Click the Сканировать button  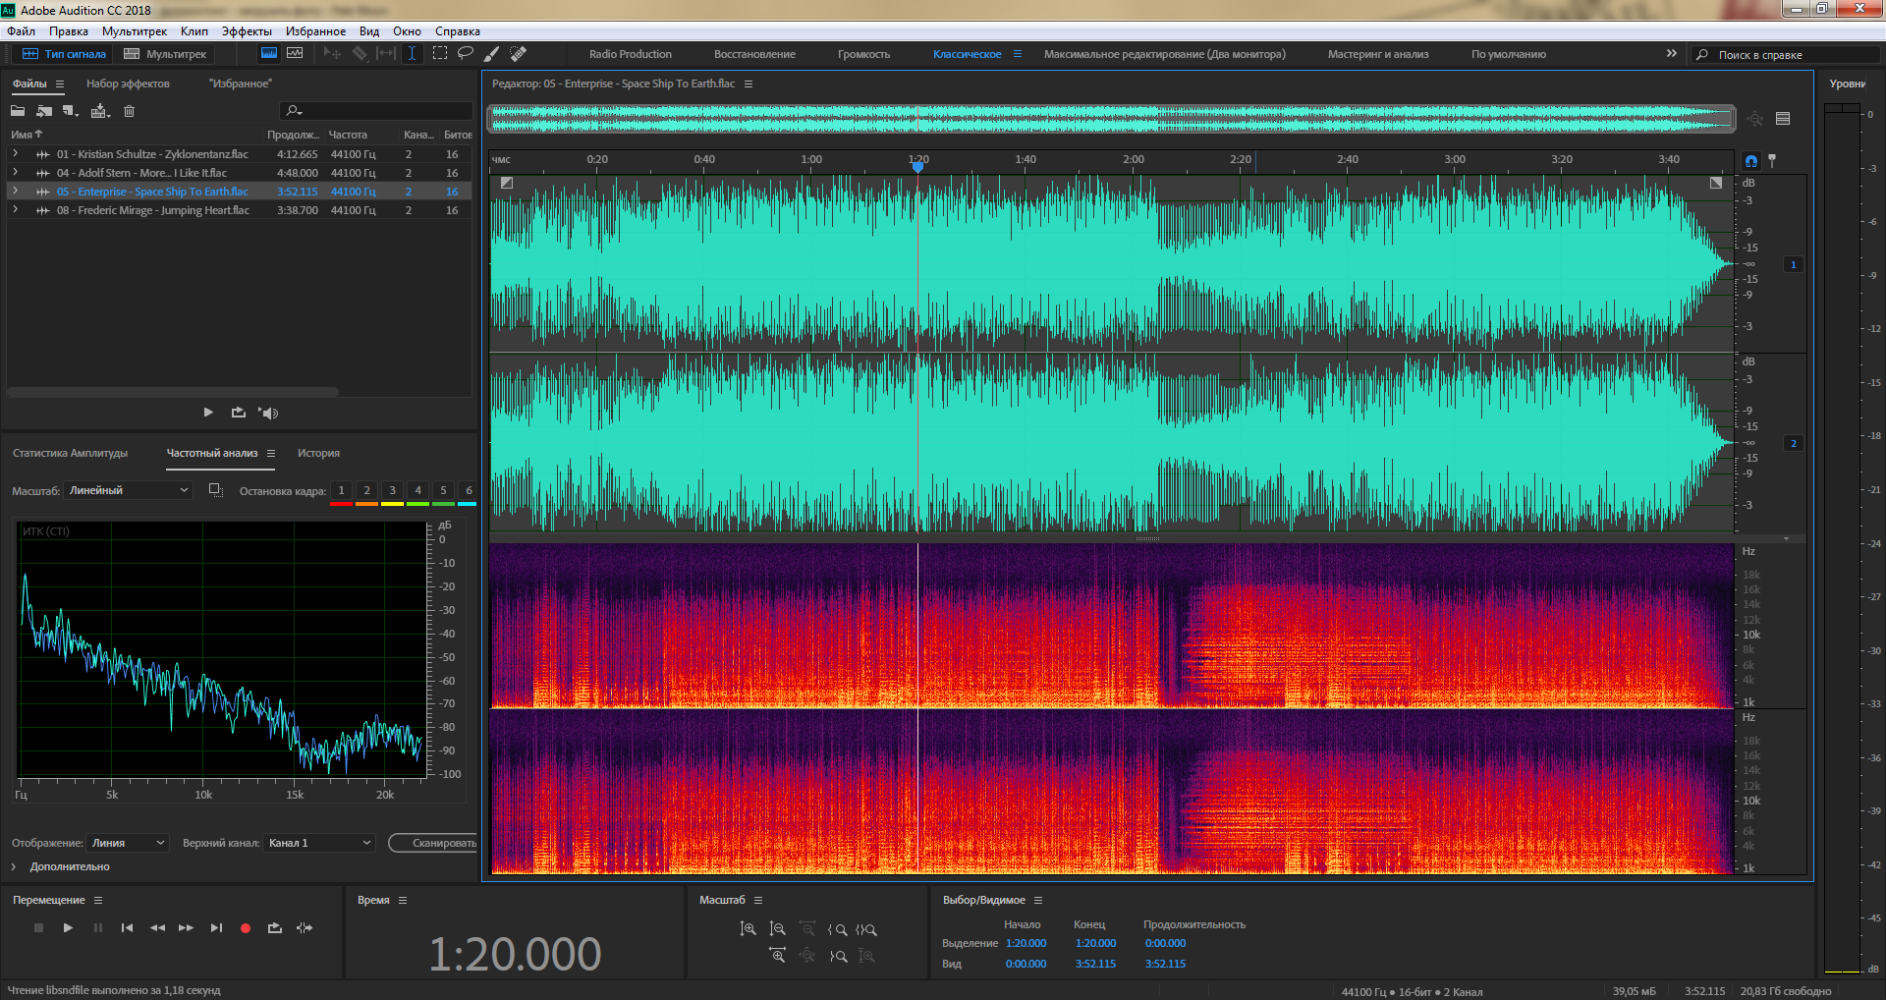coord(434,843)
